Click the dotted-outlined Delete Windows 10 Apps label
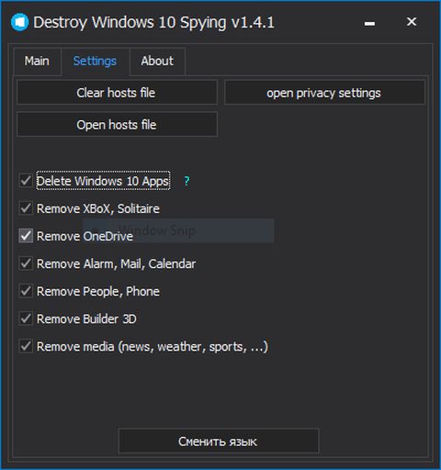The width and height of the screenshot is (441, 470). tap(103, 181)
